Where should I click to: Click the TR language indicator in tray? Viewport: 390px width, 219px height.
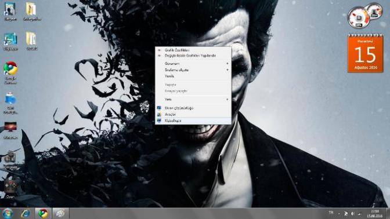(x=331, y=213)
